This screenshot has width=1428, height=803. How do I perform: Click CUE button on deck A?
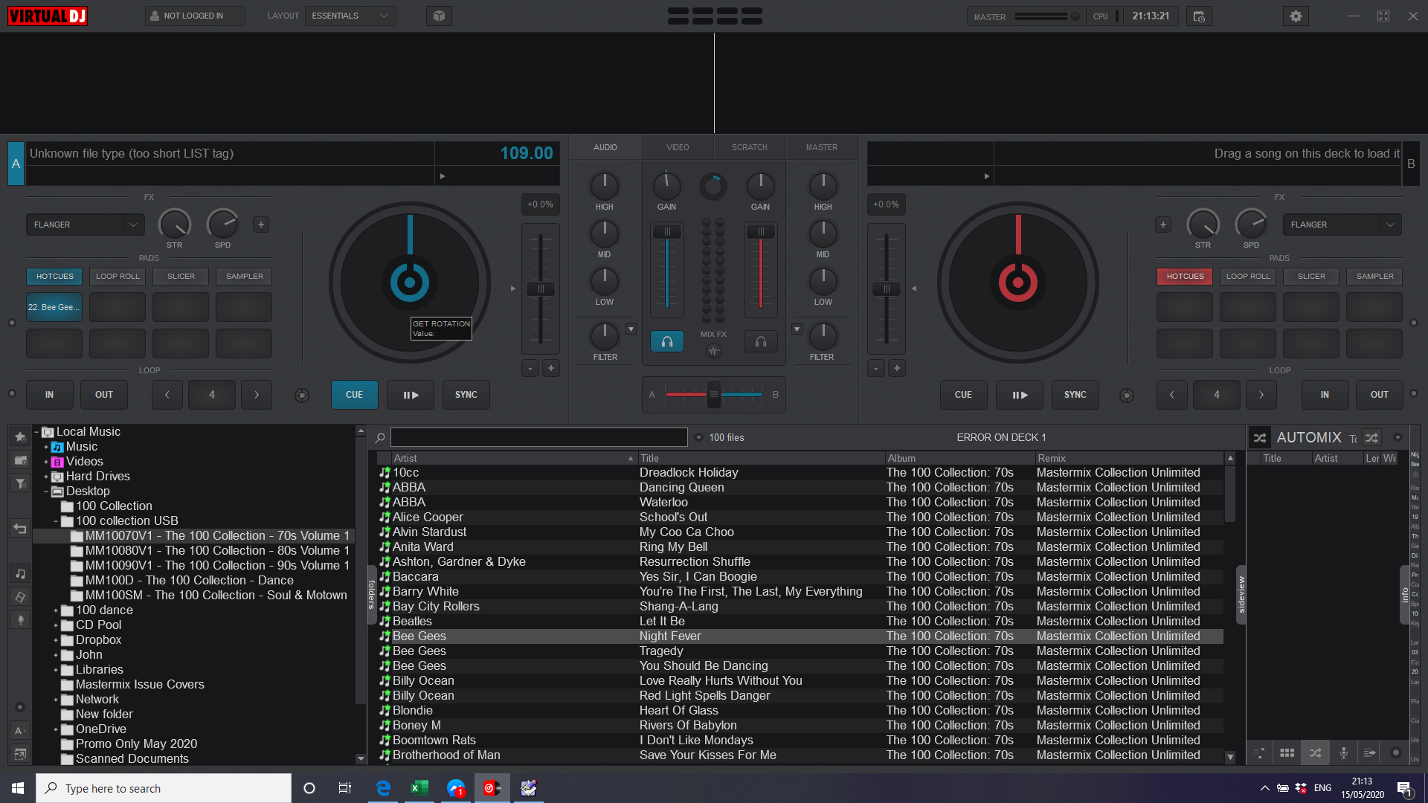pyautogui.click(x=355, y=395)
